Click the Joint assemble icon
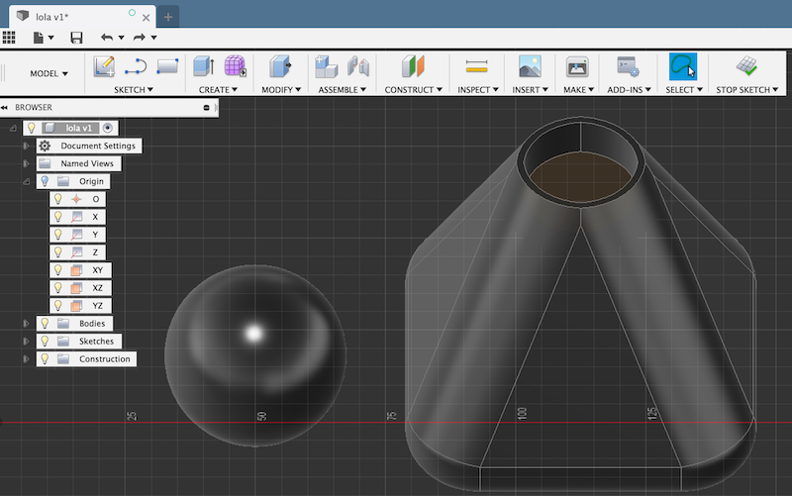 358,66
